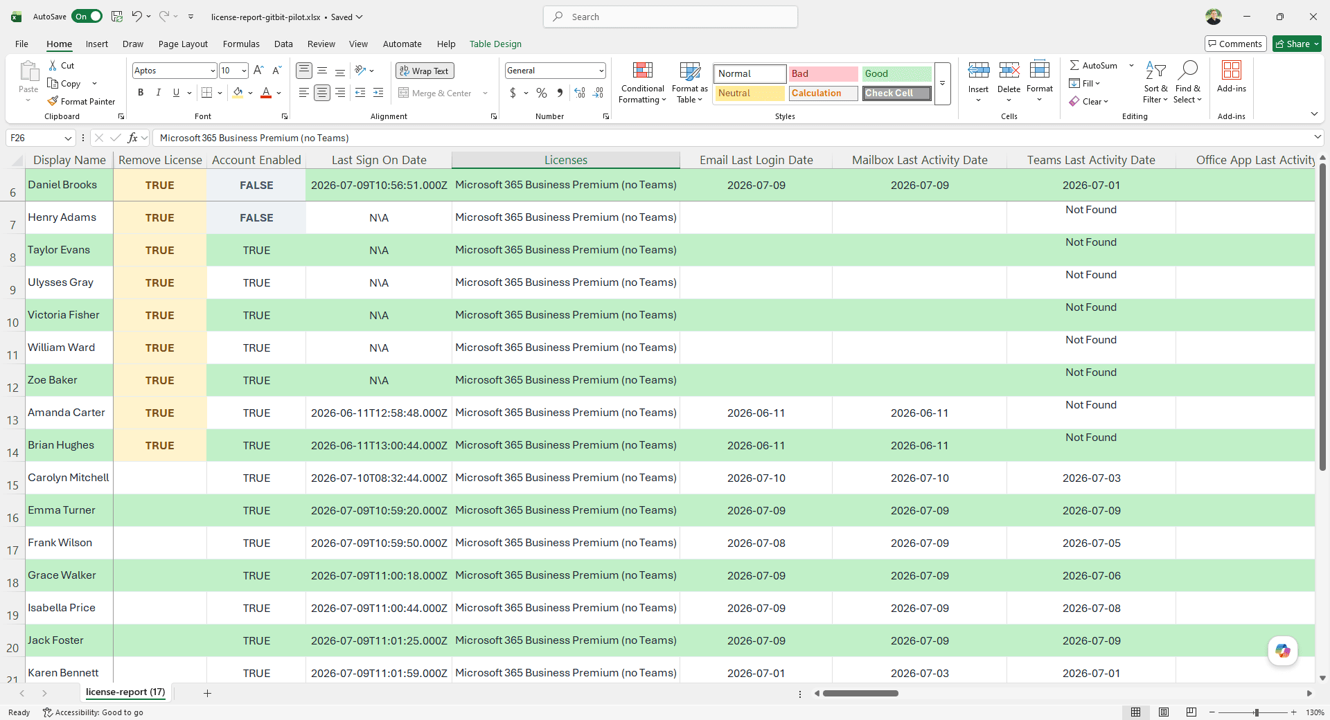Open the number format dropdown showing General
1330x720 pixels.
tap(601, 71)
